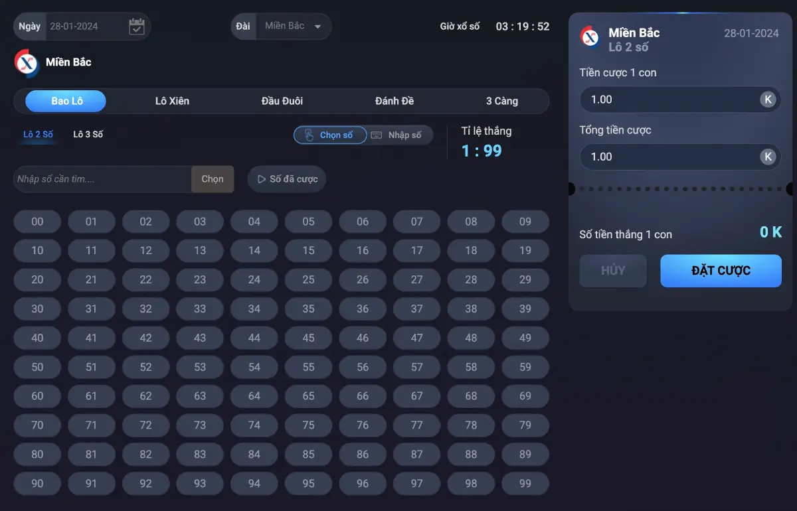Click the K icon in Tiền cược 1 con
The image size is (797, 511).
tap(767, 100)
